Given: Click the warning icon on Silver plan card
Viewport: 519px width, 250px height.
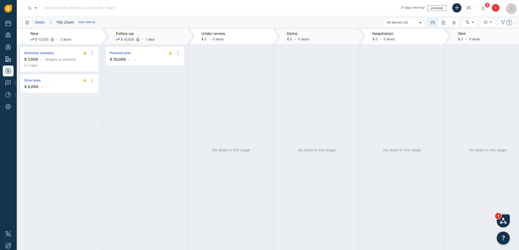Looking at the screenshot, I should point(85,80).
